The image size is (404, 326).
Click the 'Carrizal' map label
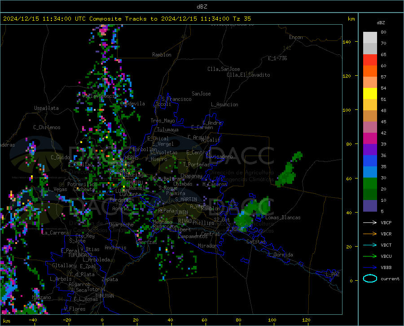pos(146,242)
